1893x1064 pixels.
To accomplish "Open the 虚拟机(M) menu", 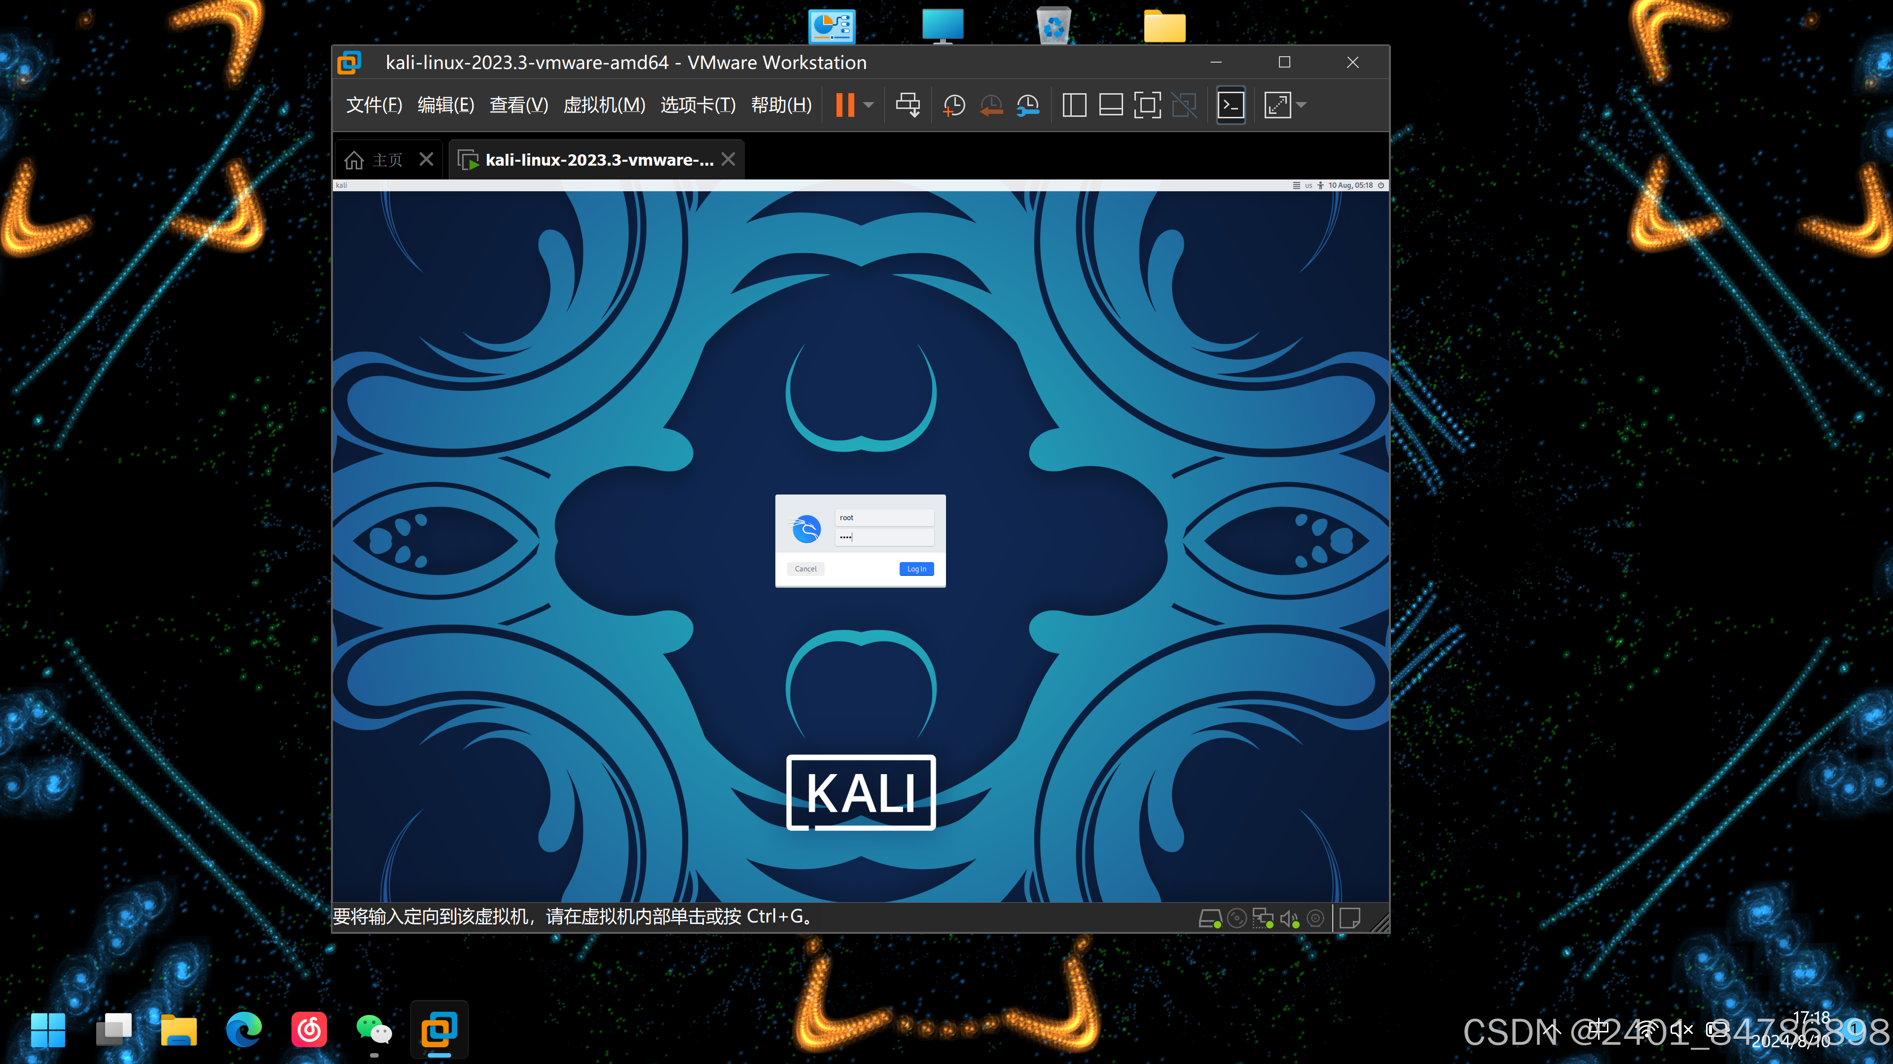I will (603, 105).
